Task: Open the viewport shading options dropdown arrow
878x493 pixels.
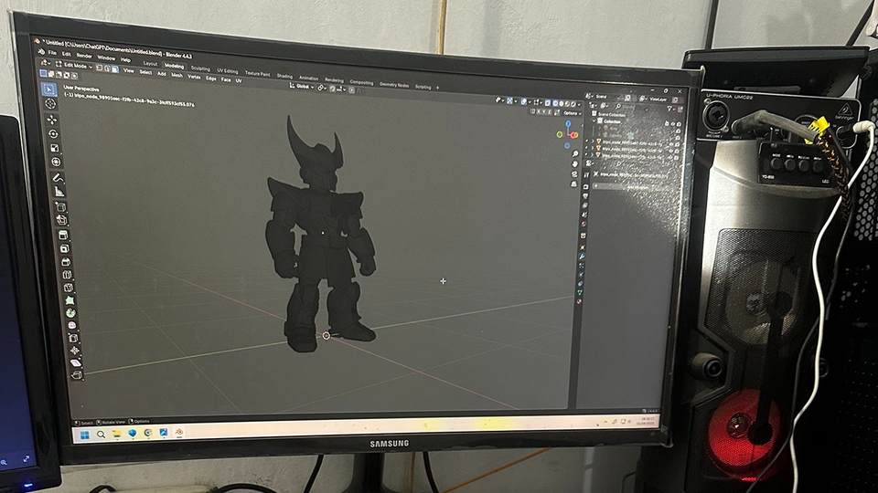Action: coord(580,104)
